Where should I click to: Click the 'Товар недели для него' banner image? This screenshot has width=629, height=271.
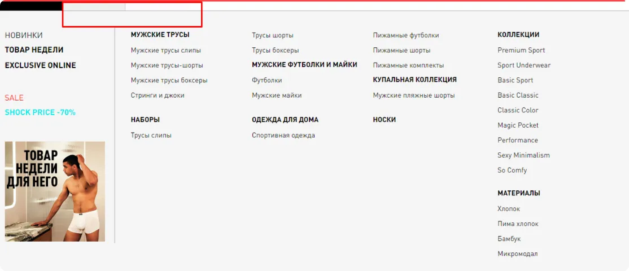pyautogui.click(x=55, y=191)
